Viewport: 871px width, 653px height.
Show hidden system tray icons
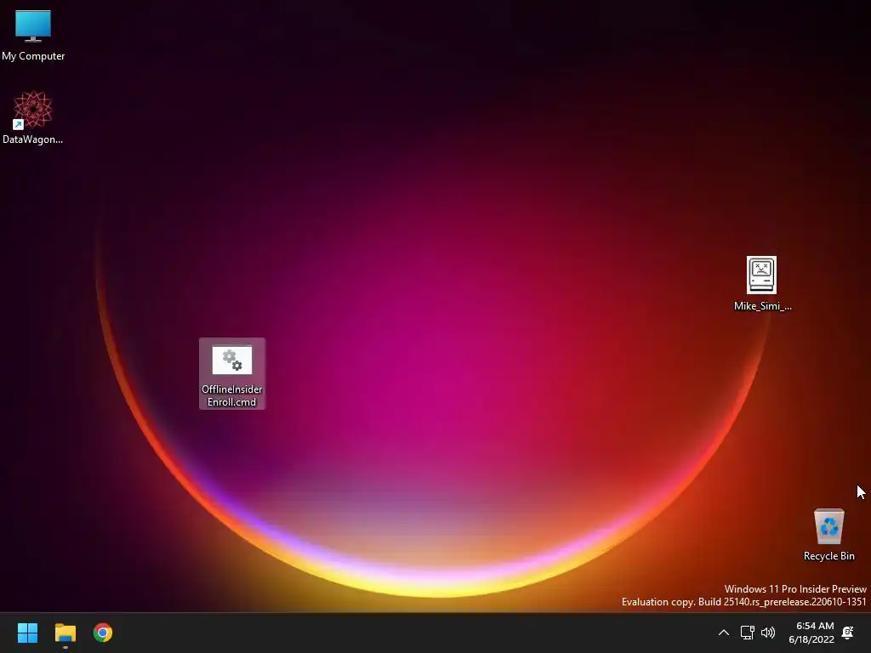[723, 633]
